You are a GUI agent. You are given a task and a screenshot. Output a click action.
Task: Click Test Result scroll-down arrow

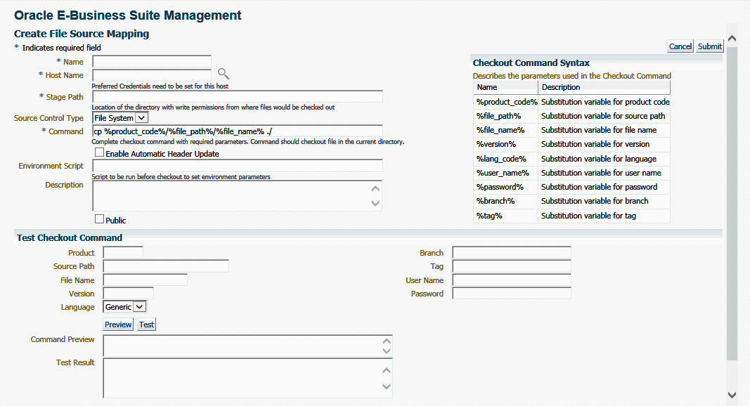pyautogui.click(x=387, y=386)
